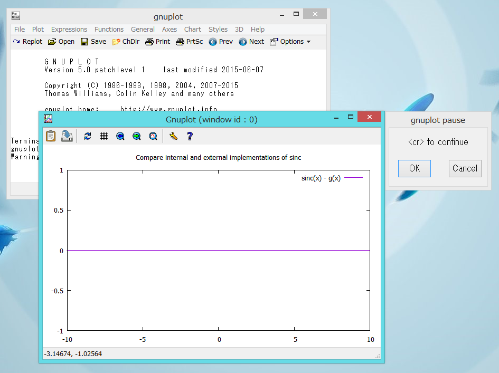
Task: Replot the graph with the refresh icon
Action: coord(87,136)
